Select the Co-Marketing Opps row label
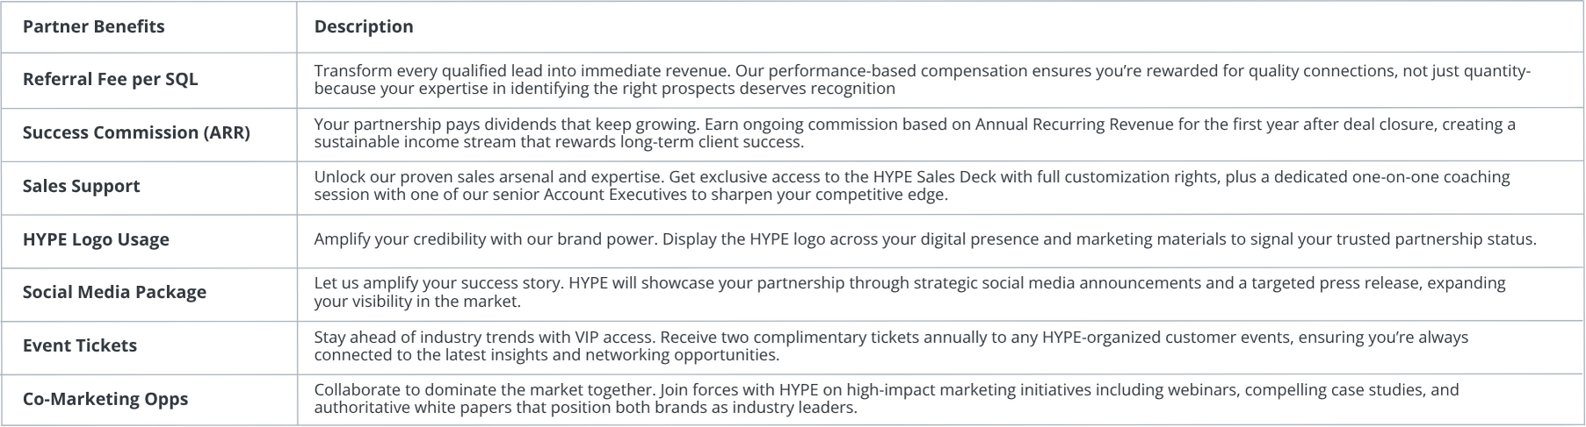The height and width of the screenshot is (427, 1586). pyautogui.click(x=105, y=399)
